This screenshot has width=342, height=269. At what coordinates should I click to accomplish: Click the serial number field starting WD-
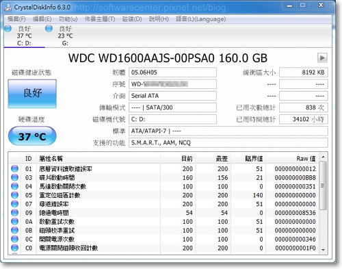[172, 84]
